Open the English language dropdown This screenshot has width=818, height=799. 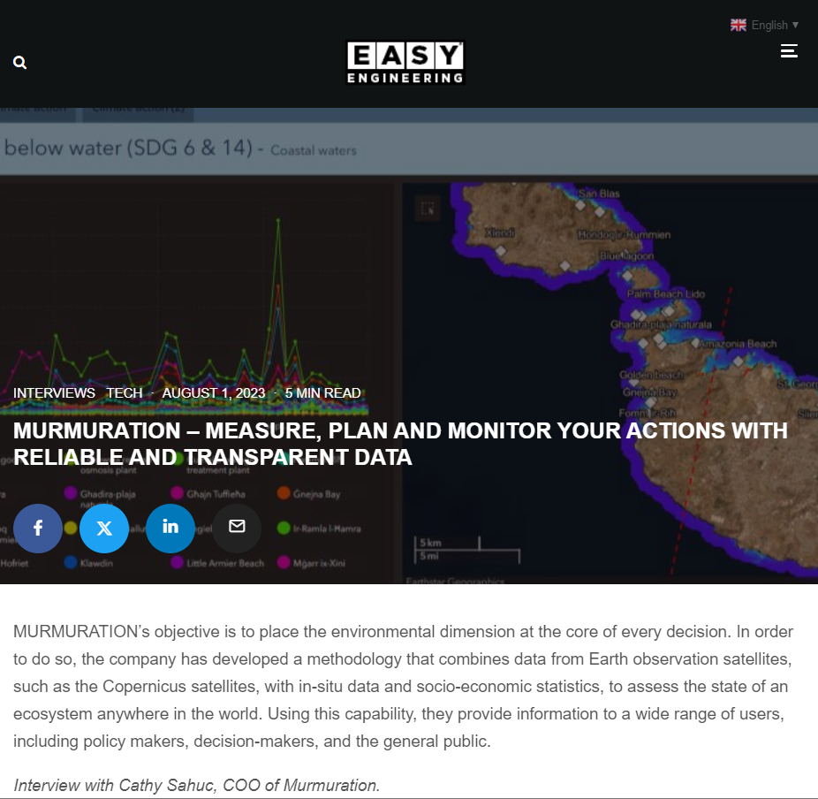(x=764, y=25)
